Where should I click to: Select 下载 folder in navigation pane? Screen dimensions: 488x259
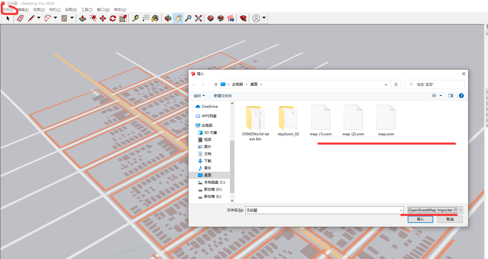pyautogui.click(x=207, y=161)
